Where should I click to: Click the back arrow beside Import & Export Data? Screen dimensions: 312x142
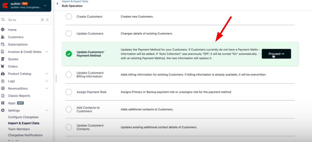coord(57,3)
